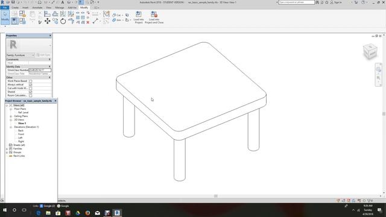Click the Rotate tool icon

pyautogui.click(x=63, y=21)
